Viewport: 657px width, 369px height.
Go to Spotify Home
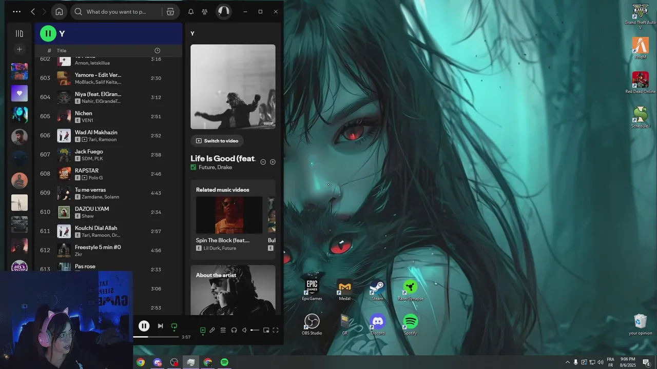tap(59, 11)
